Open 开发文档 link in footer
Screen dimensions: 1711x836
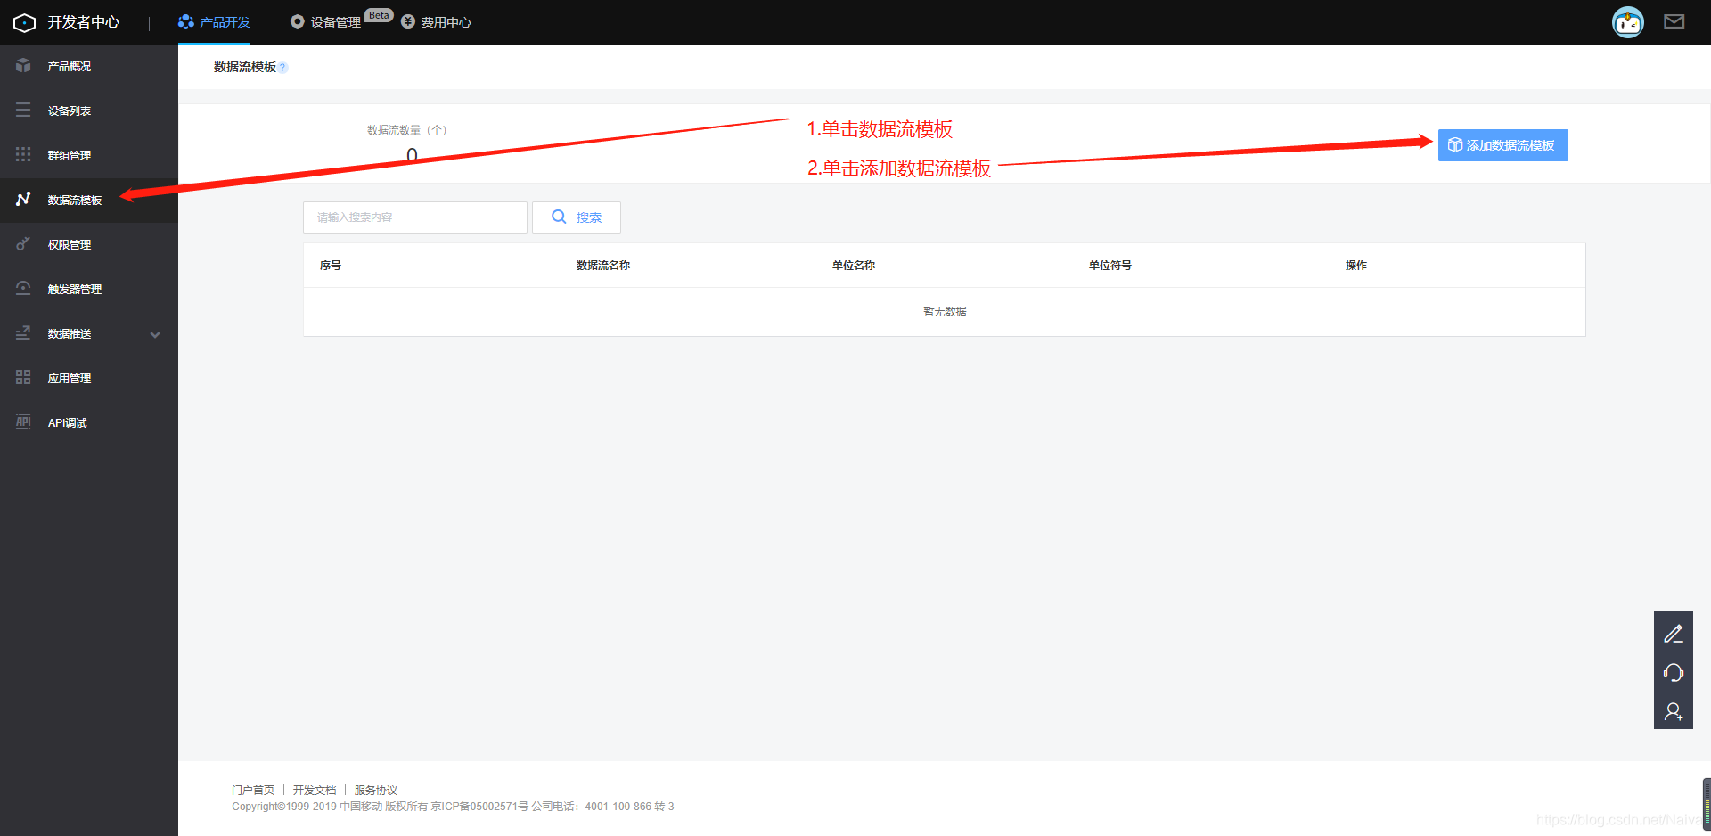point(314,790)
